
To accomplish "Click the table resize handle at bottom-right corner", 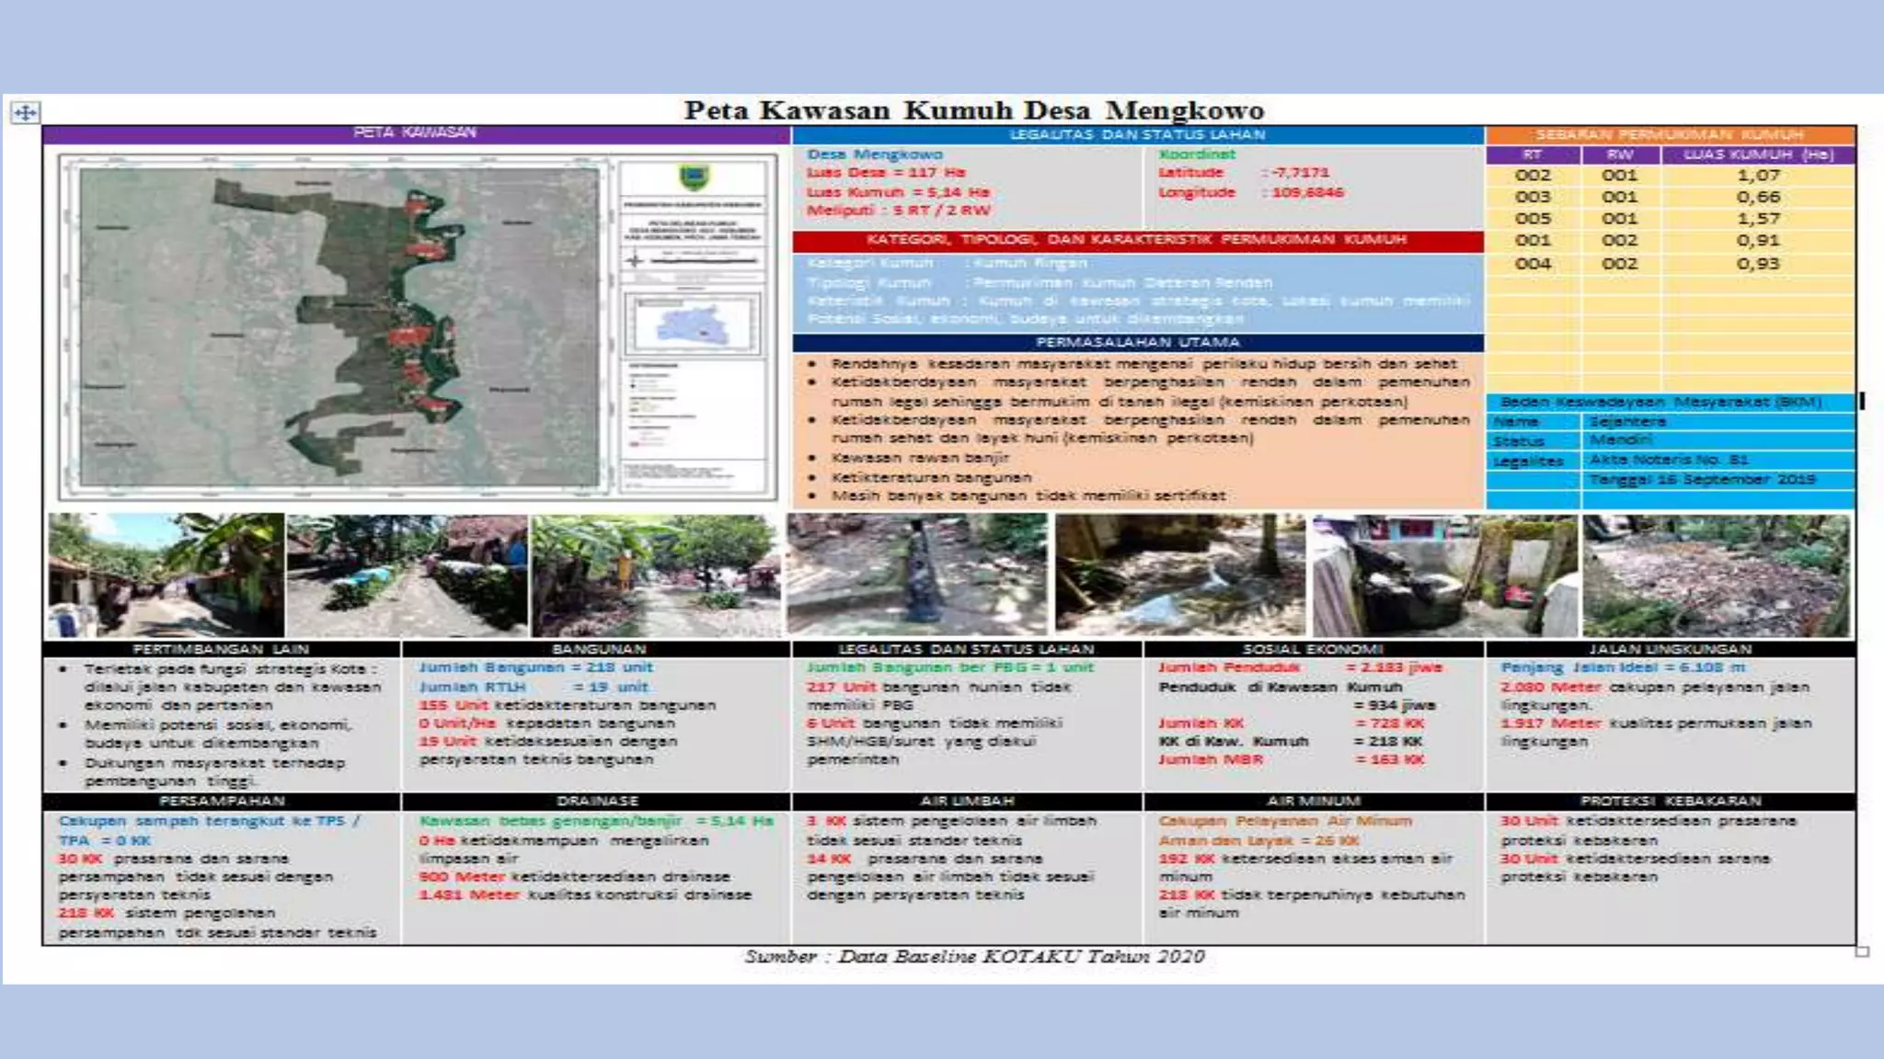I will 1862,951.
